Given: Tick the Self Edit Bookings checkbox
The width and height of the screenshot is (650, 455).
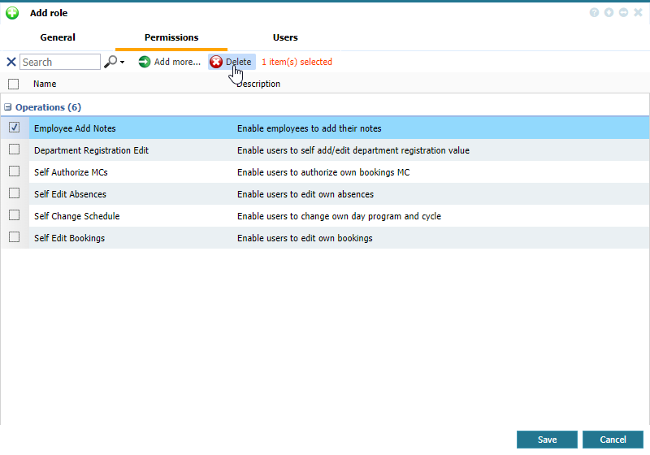Looking at the screenshot, I should 15,237.
